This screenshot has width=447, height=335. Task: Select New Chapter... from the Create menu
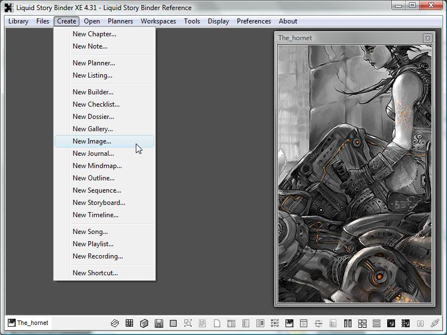tap(94, 34)
